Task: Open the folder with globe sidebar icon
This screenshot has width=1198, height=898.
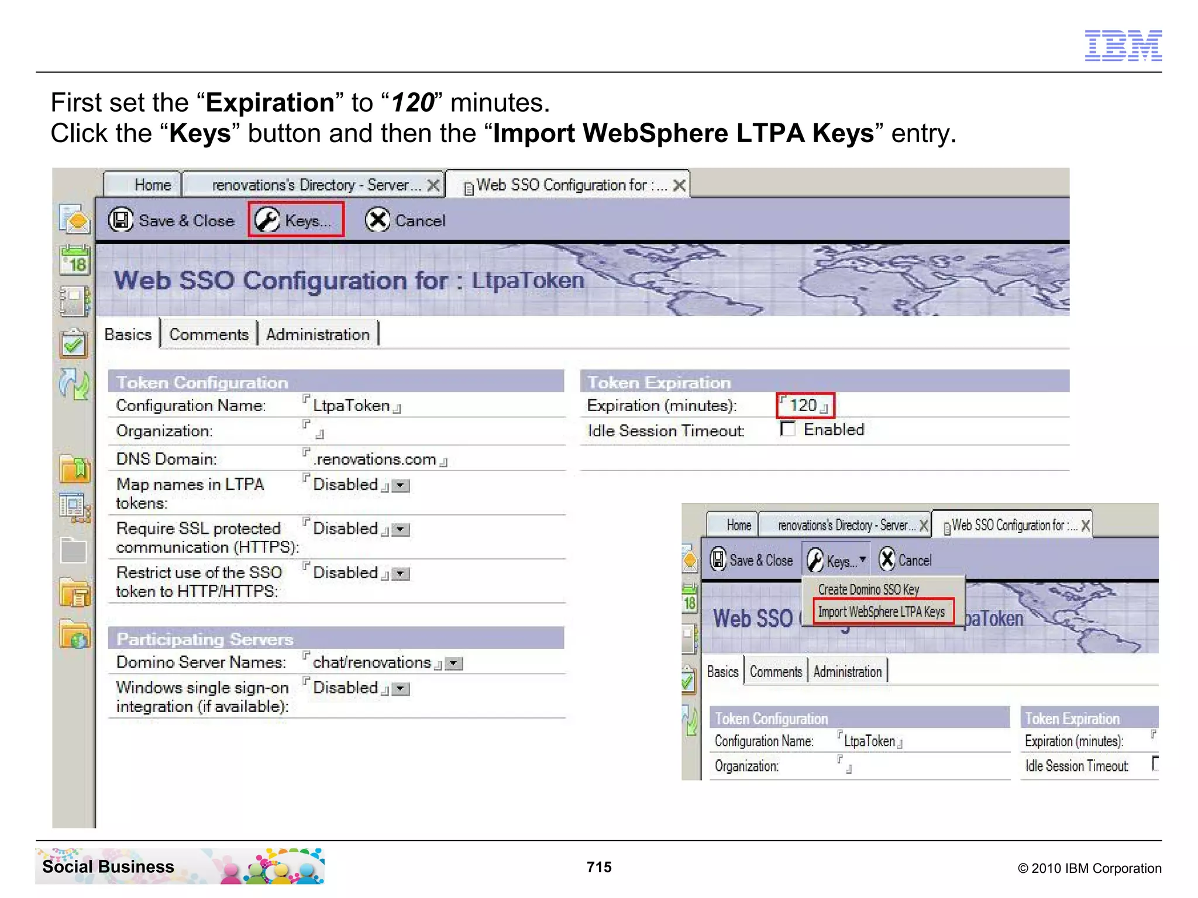Action: (x=75, y=634)
